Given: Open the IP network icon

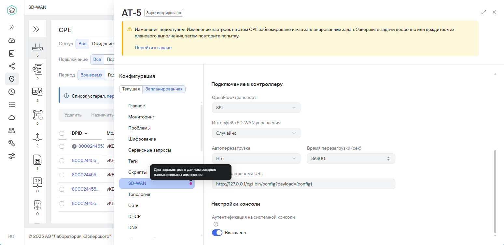Looking at the screenshot, I should pyautogui.click(x=37, y=182).
